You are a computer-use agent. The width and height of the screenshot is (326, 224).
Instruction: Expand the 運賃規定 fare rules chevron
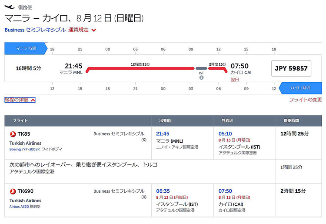94,30
